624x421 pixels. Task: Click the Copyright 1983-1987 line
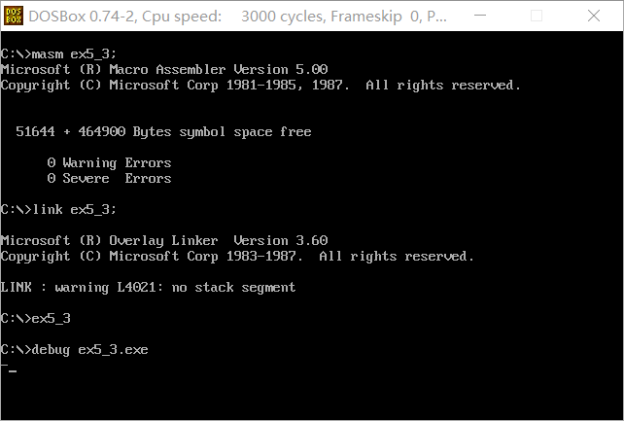click(x=237, y=257)
